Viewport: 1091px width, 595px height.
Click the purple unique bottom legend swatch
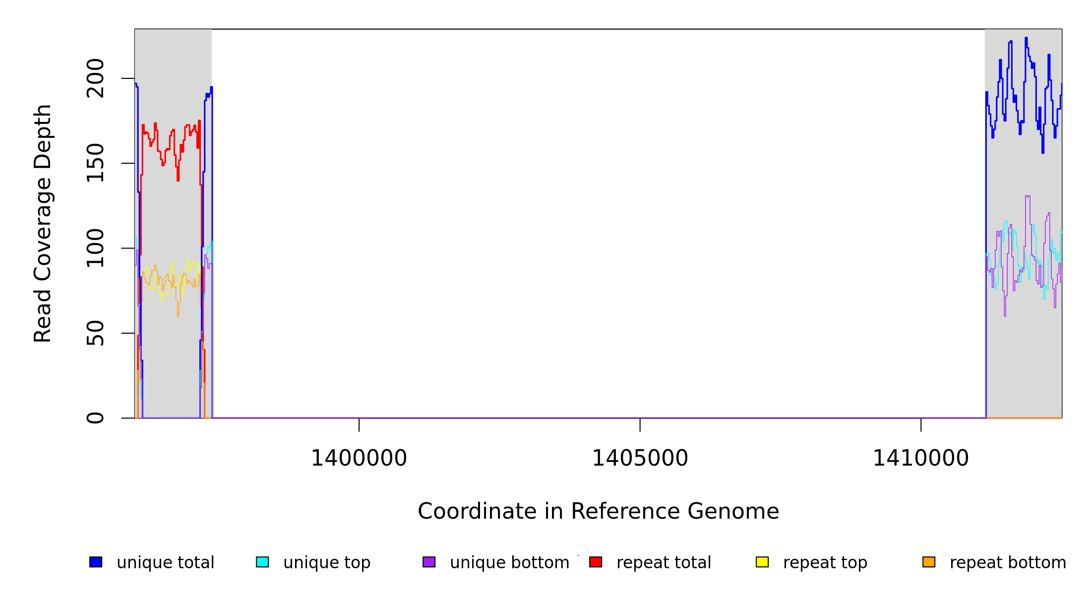click(x=429, y=562)
